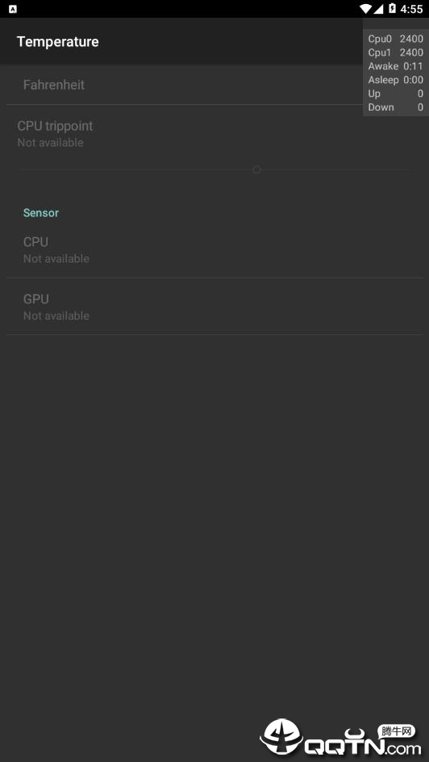Image resolution: width=429 pixels, height=762 pixels.
Task: Tap the Up 0 overlay row
Action: [395, 94]
